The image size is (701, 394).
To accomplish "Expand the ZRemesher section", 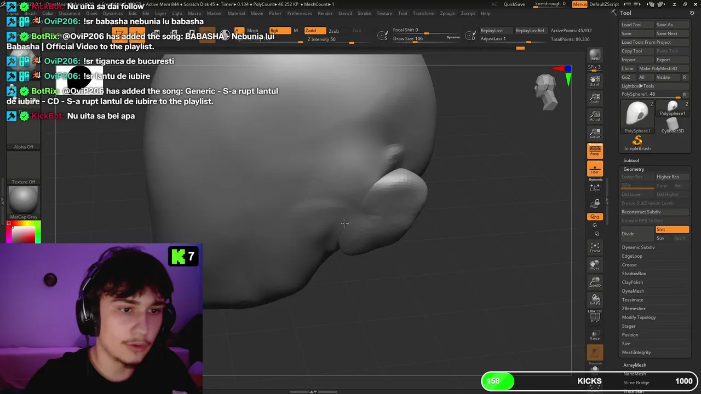I will tap(634, 309).
